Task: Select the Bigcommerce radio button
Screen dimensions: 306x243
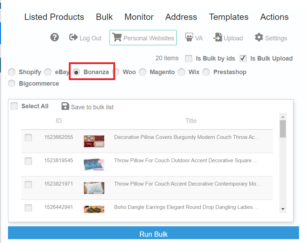Action: coord(11,84)
